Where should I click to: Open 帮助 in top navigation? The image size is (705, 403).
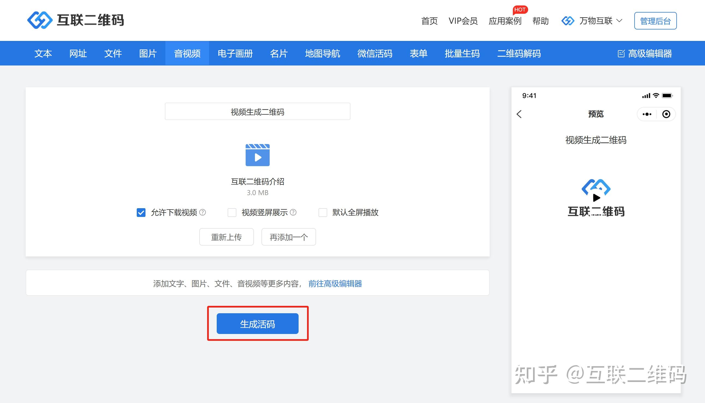tap(541, 21)
